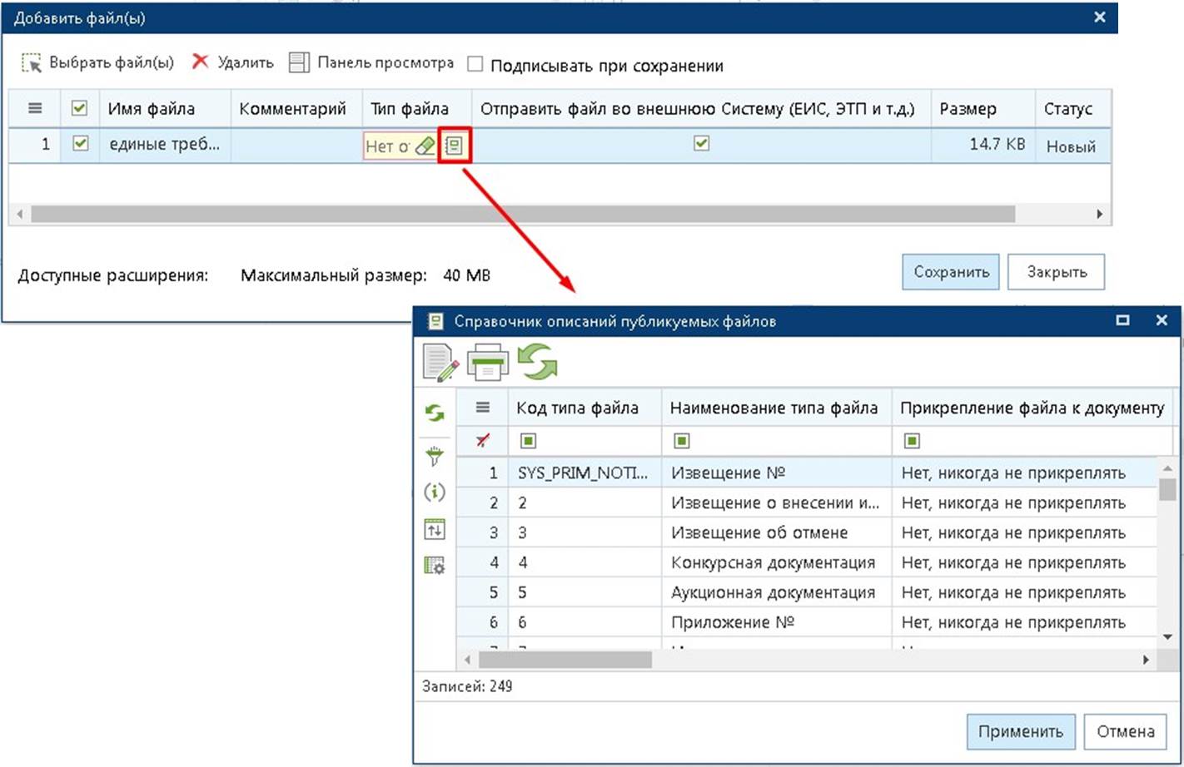Click horizontal scrollbar thumb in the Справочник window
Viewport: 1184px width, 767px height.
pyautogui.click(x=565, y=659)
